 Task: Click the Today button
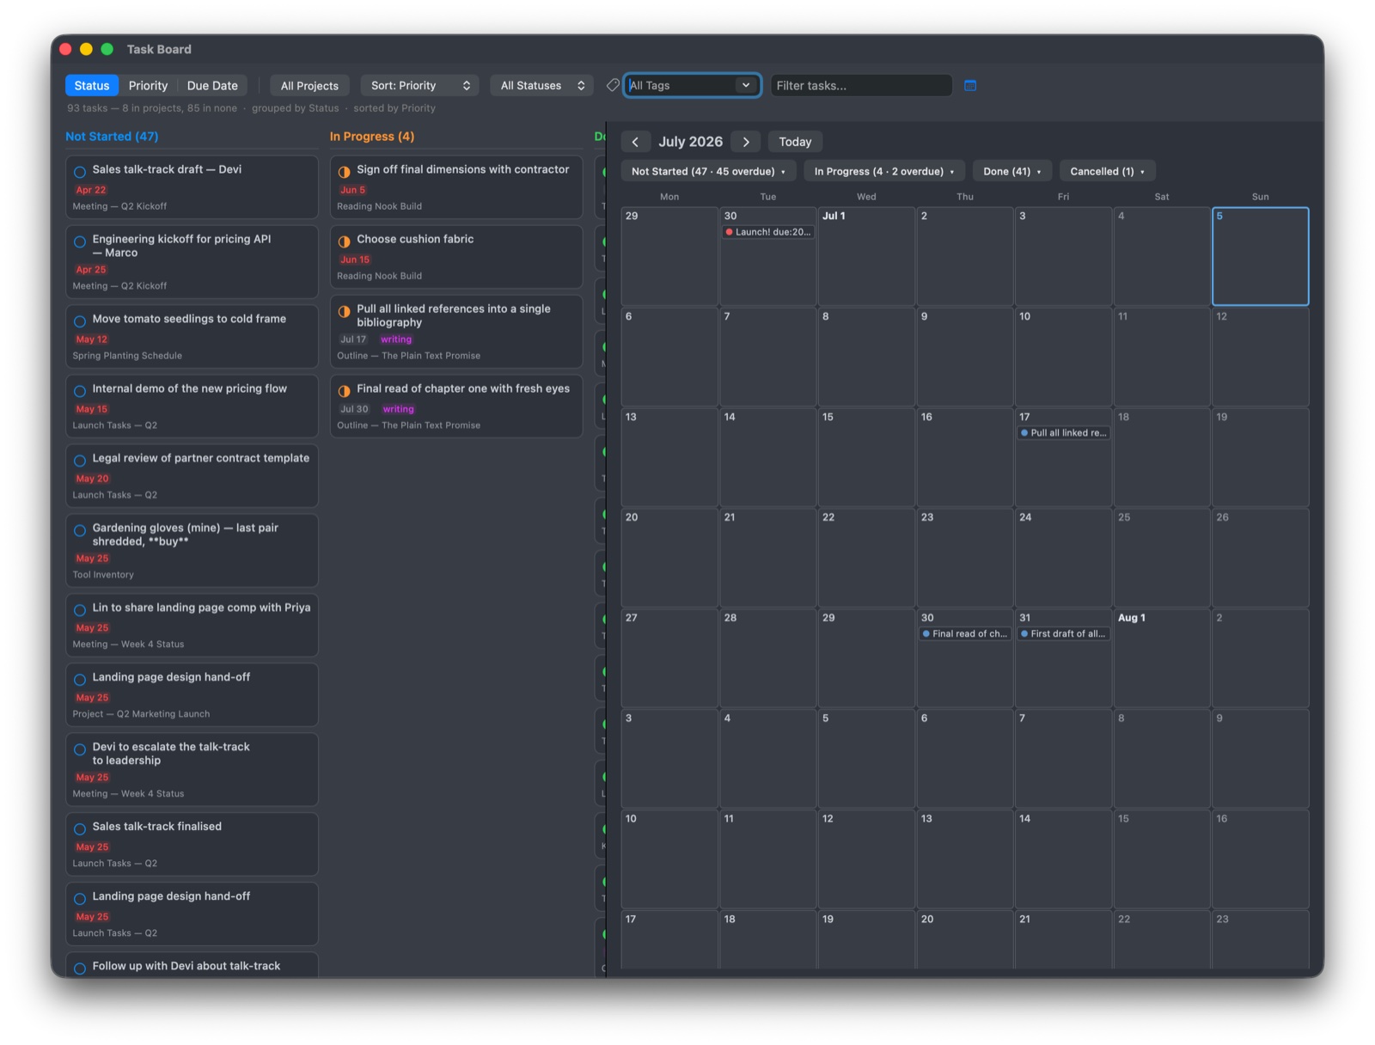coord(795,142)
